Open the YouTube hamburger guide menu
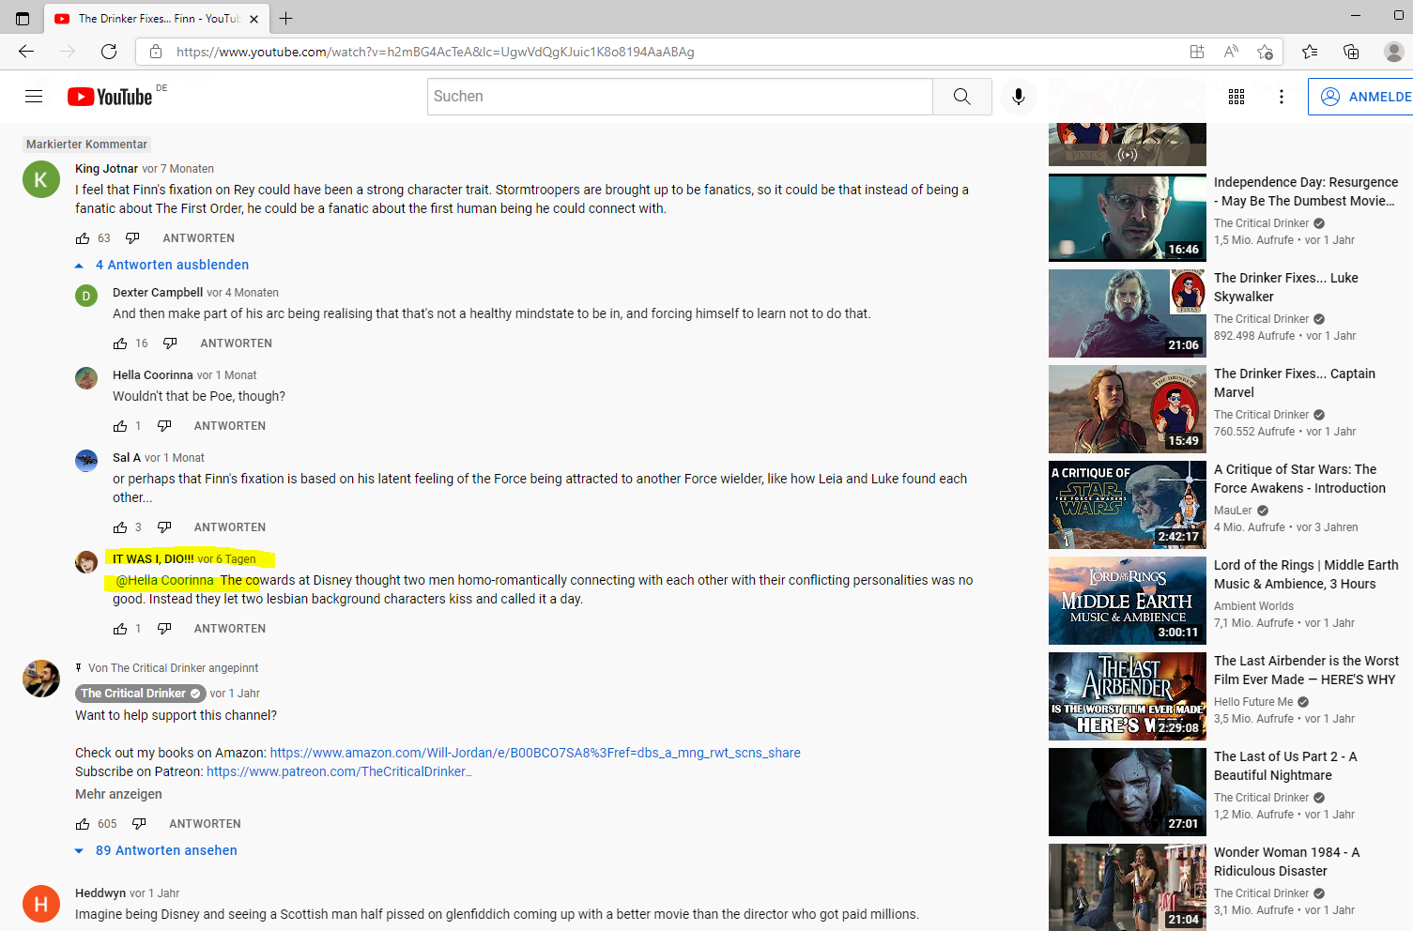Screen dimensions: 1413x931 (34, 97)
